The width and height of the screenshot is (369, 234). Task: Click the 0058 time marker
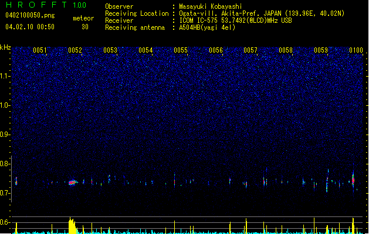pyautogui.click(x=286, y=50)
